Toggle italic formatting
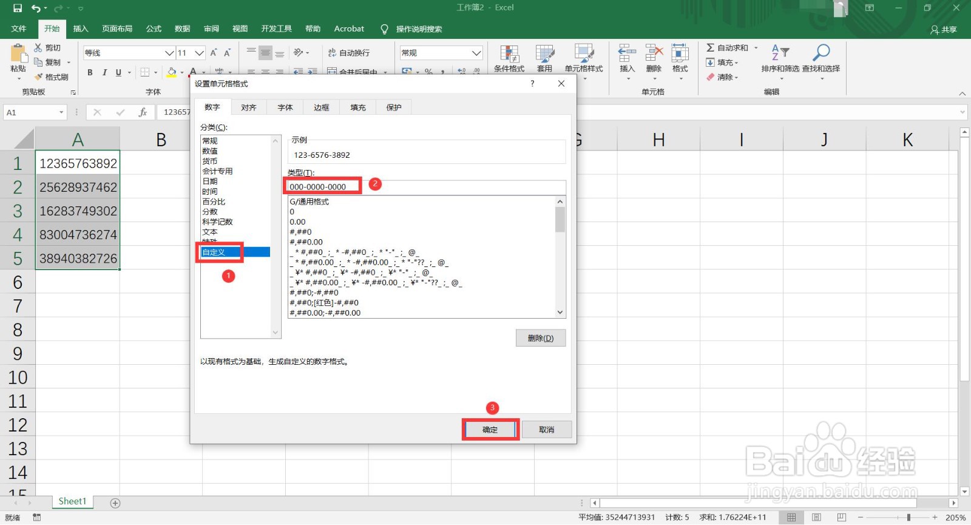971x525 pixels. pos(104,72)
